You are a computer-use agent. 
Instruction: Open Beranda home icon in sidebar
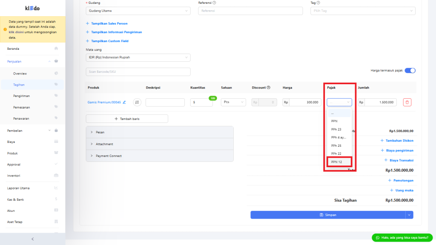pyautogui.click(x=56, y=48)
